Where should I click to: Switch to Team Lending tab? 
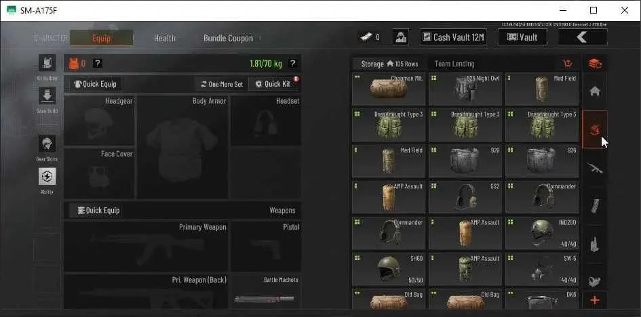[x=454, y=64]
